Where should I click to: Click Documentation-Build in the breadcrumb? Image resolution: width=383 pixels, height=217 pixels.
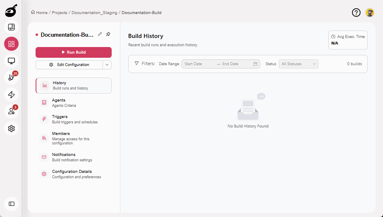pos(141,13)
